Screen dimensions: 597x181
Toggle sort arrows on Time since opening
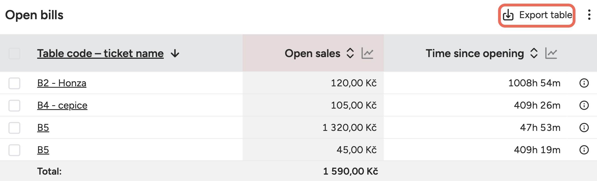point(534,53)
